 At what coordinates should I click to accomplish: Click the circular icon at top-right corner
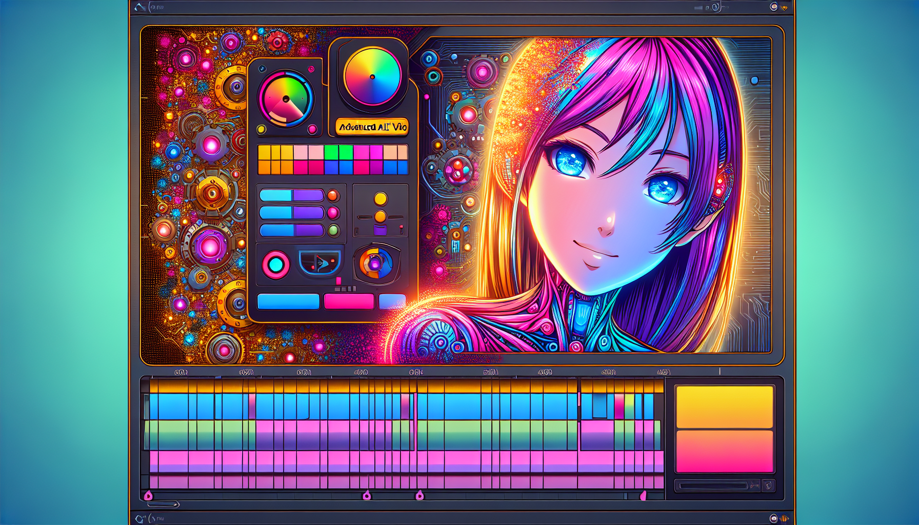[x=773, y=7]
